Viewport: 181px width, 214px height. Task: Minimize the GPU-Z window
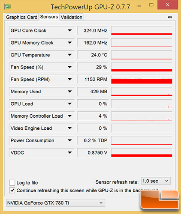click(x=139, y=6)
